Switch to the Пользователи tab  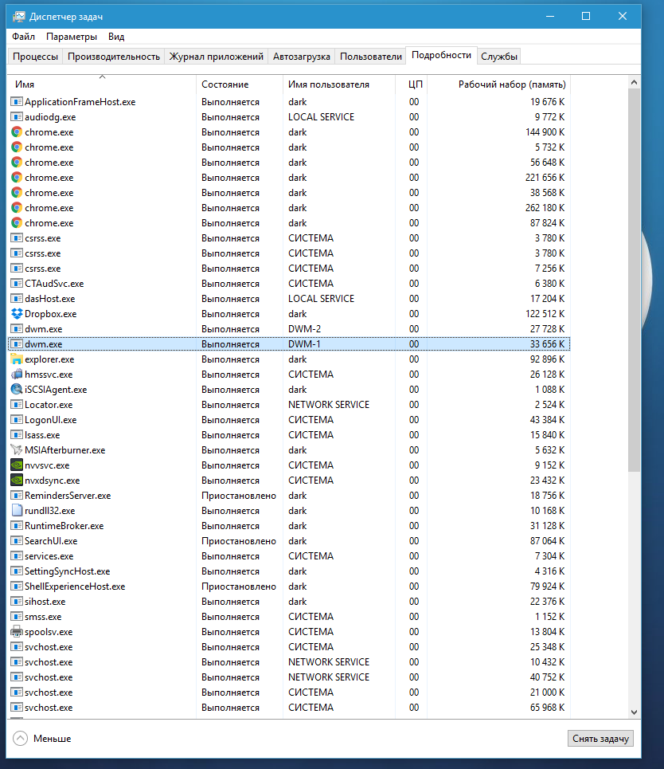(x=371, y=57)
